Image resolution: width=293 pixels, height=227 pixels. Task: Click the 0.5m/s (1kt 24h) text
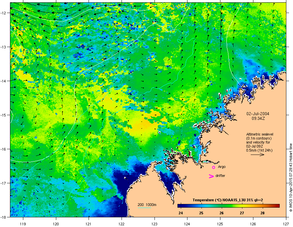coord(259,150)
